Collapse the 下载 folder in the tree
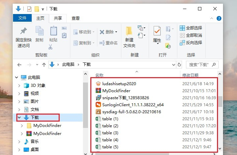This screenshot has height=155, width=237. click(x=19, y=118)
